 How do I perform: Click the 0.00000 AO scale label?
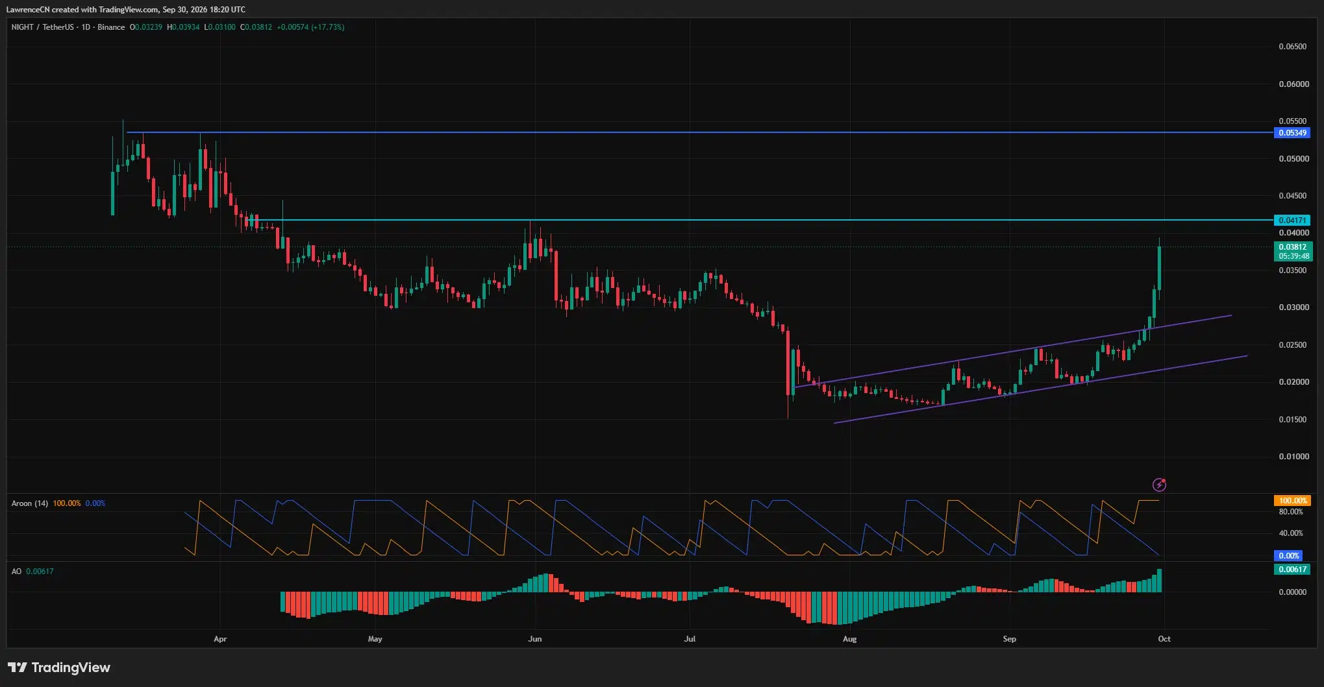pos(1293,592)
